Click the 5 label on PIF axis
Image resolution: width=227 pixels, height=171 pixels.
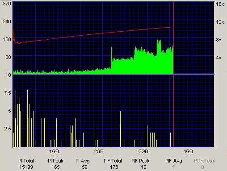(x=10, y=111)
